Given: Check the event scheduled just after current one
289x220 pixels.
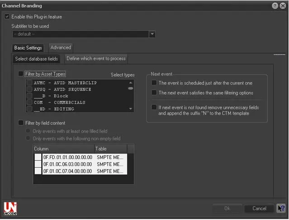Looking at the screenshot, I should tap(154, 83).
